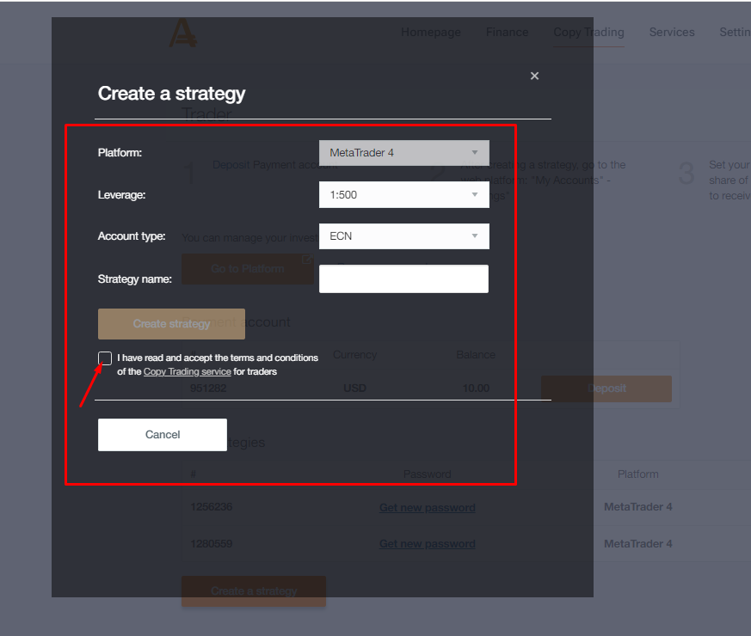The width and height of the screenshot is (751, 636).
Task: Click the Cancel button
Action: click(163, 435)
